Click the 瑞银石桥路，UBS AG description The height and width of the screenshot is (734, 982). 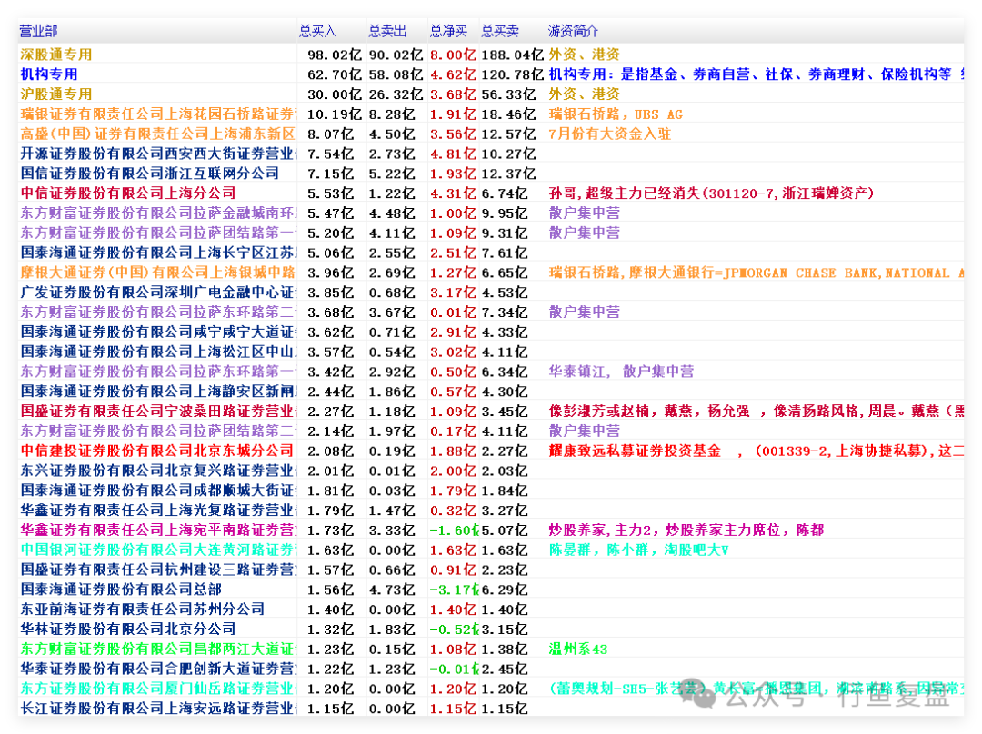(616, 114)
